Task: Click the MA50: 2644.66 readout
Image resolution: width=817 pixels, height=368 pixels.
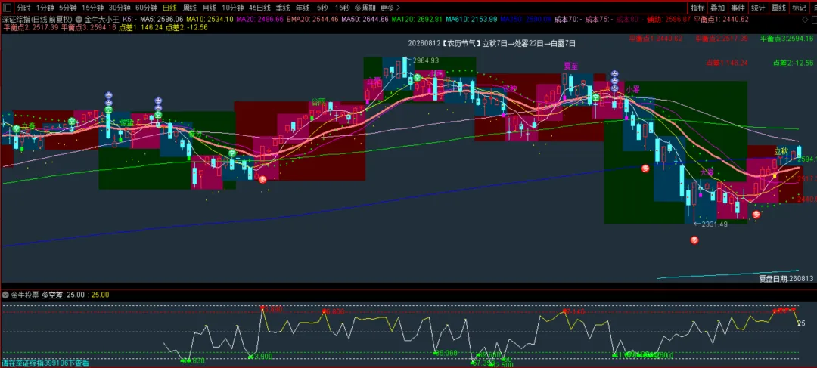Action: (365, 19)
